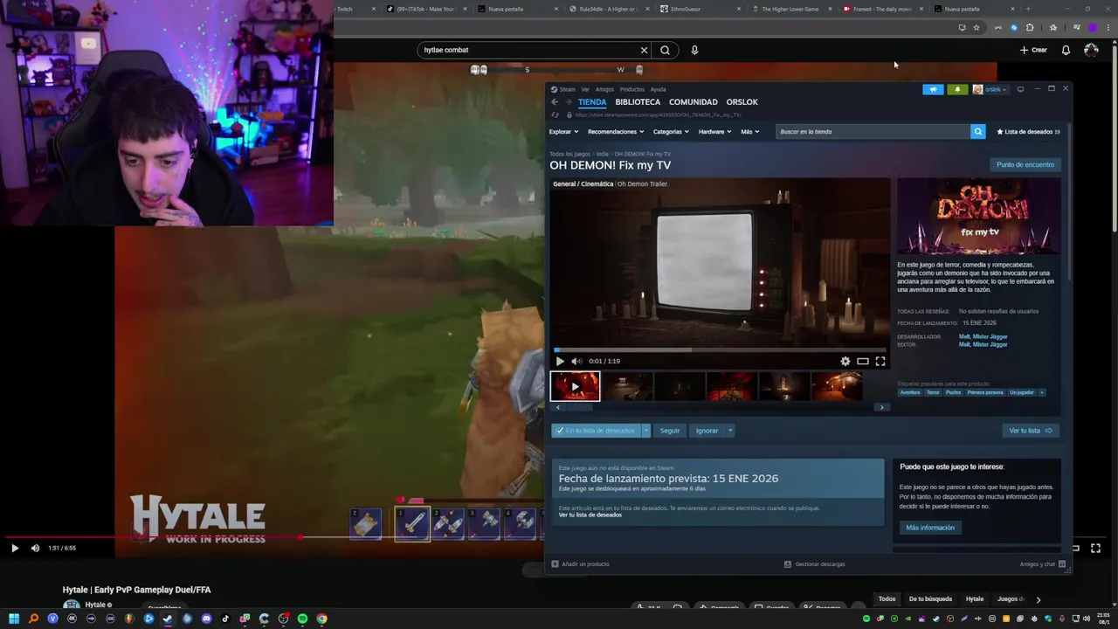Open Steam trailer settings gear
This screenshot has width=1118, height=629.
845,361
